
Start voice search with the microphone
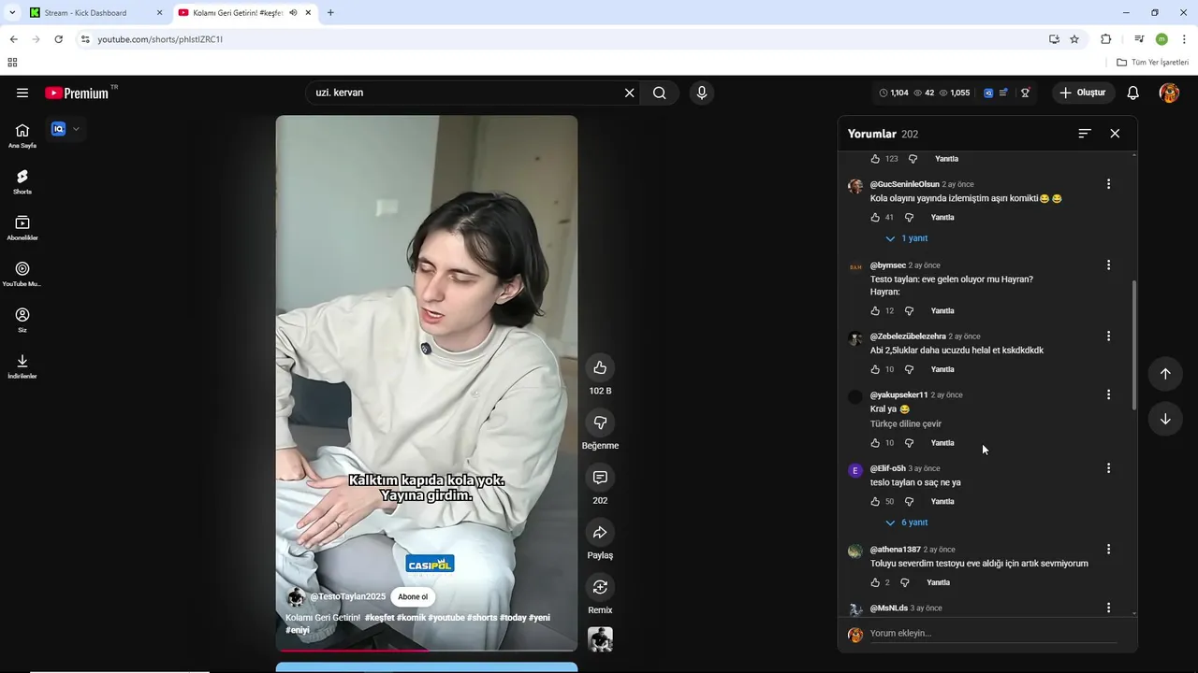click(701, 93)
